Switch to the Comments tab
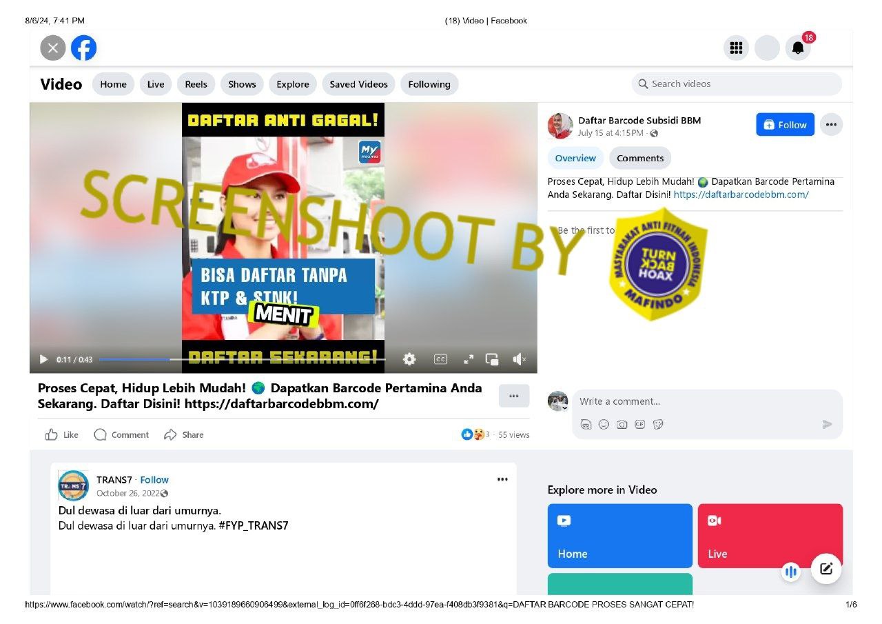882x624 pixels. (x=639, y=158)
